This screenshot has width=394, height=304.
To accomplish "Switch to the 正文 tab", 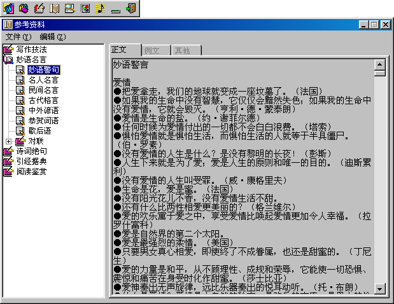I will pyautogui.click(x=120, y=50).
